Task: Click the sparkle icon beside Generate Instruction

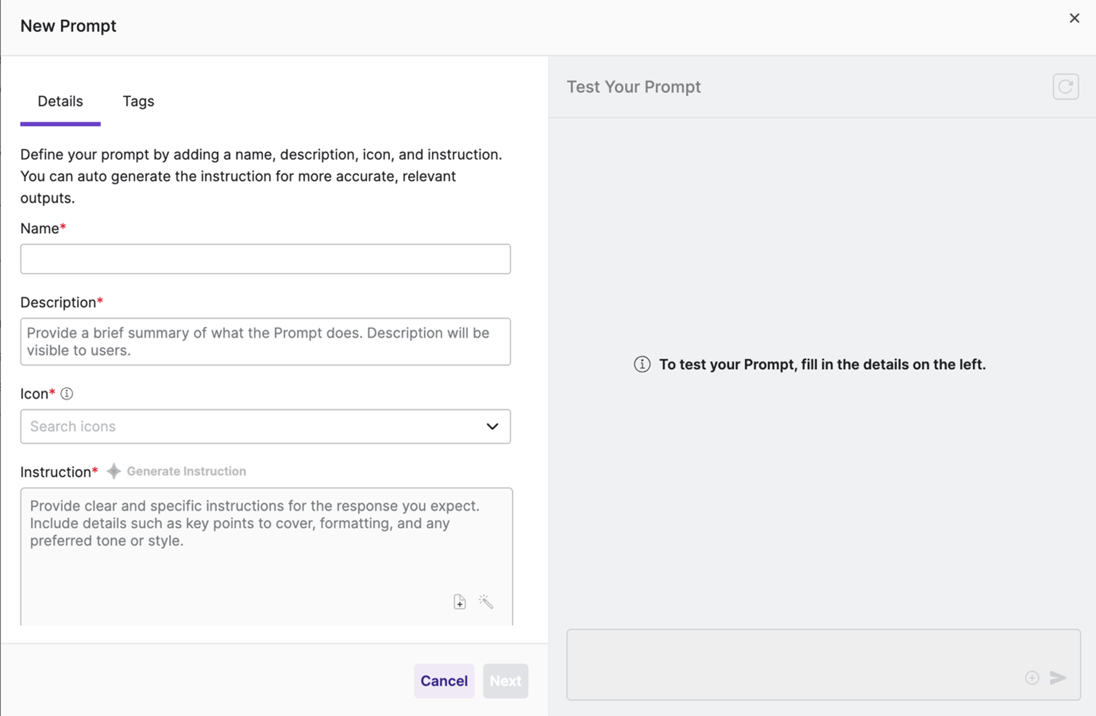Action: [x=114, y=471]
